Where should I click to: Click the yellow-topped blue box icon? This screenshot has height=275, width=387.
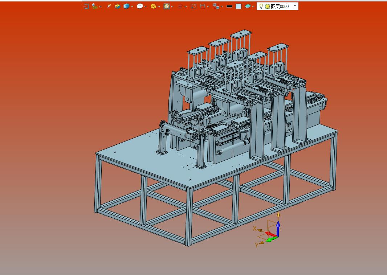(x=118, y=7)
